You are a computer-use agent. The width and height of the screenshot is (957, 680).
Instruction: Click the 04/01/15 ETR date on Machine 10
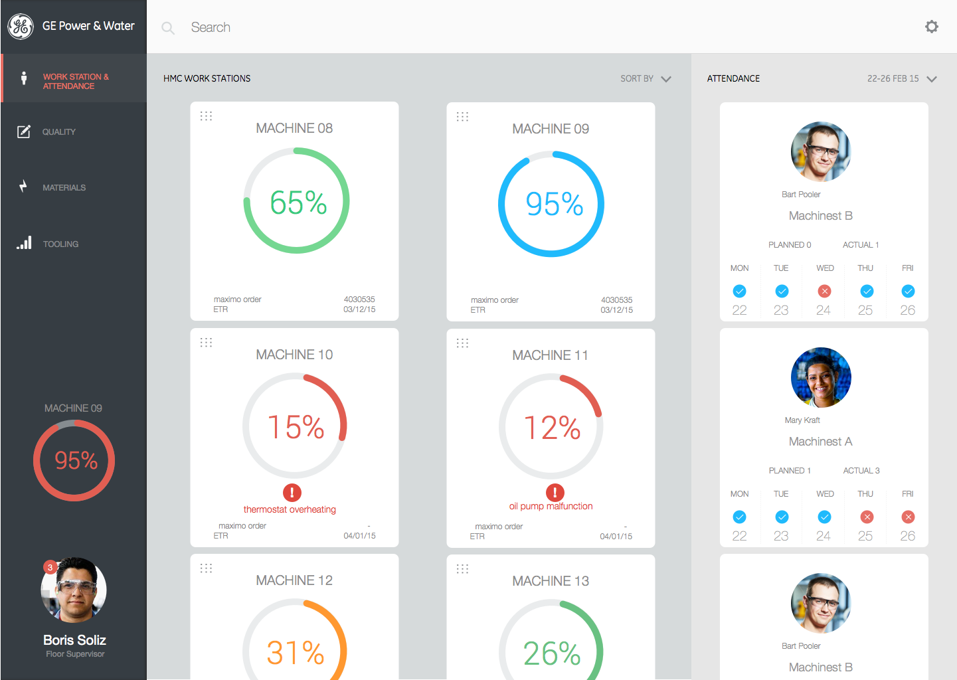click(x=359, y=536)
